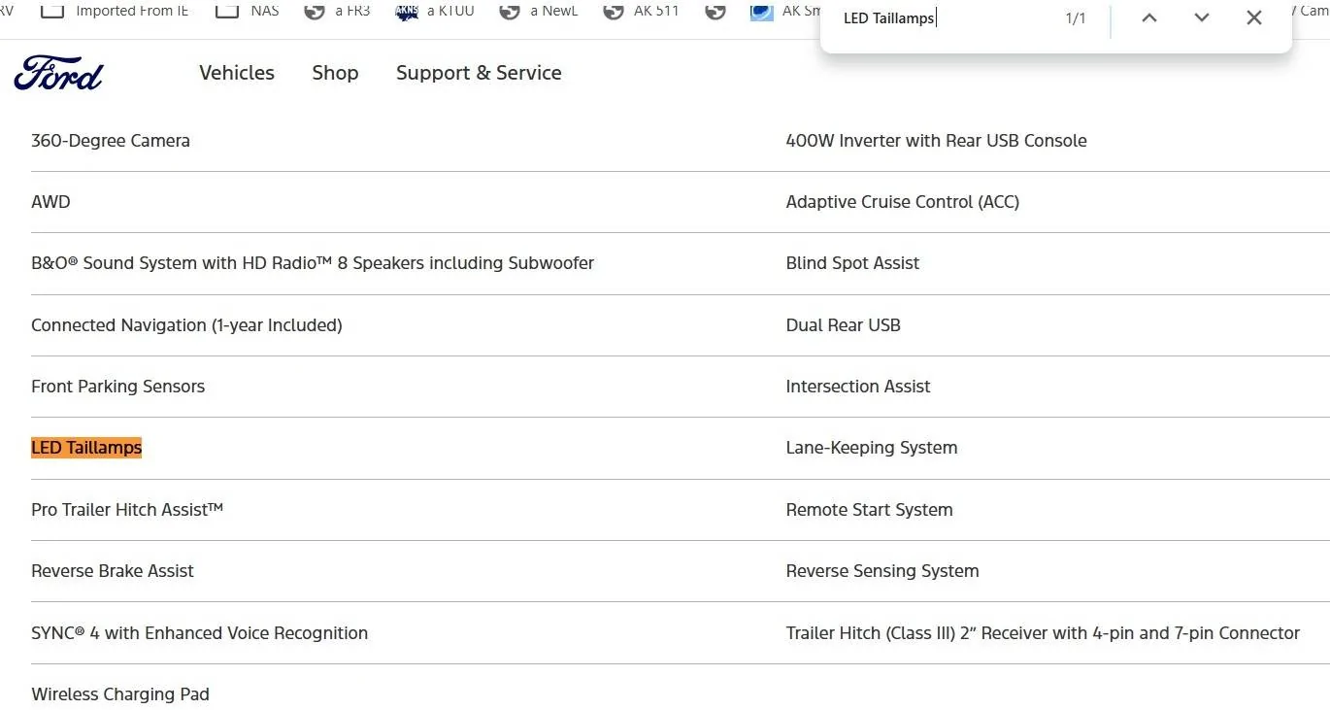Go to previous find result
This screenshot has height=710, width=1330.
point(1149,17)
